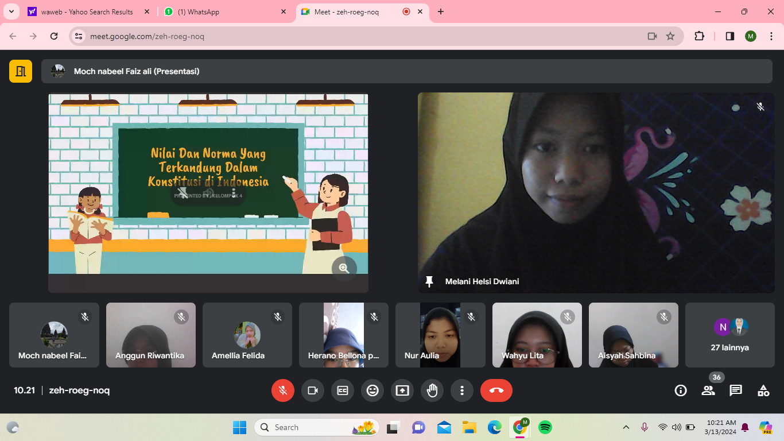Click the raise hand icon
Screen dimensions: 784x441
click(432, 390)
